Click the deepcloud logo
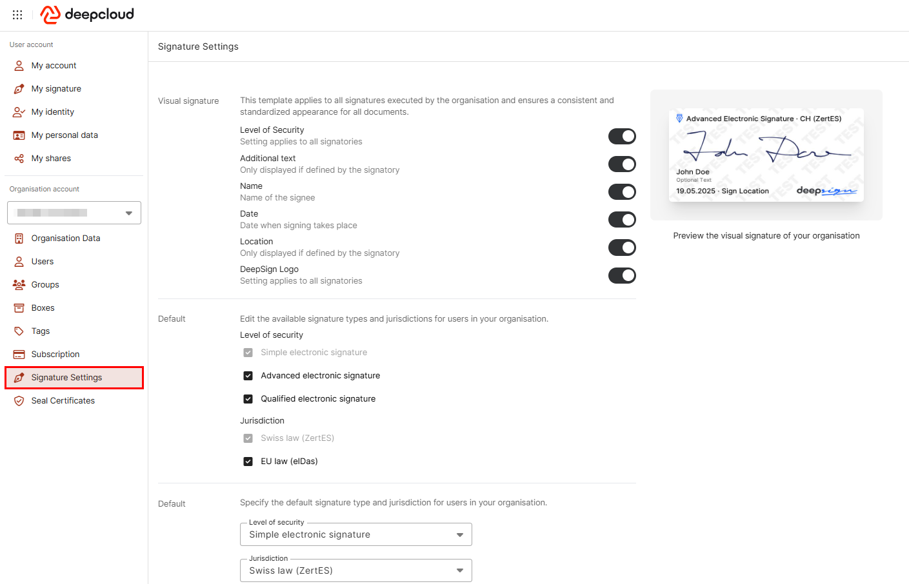The image size is (909, 584). 87,14
